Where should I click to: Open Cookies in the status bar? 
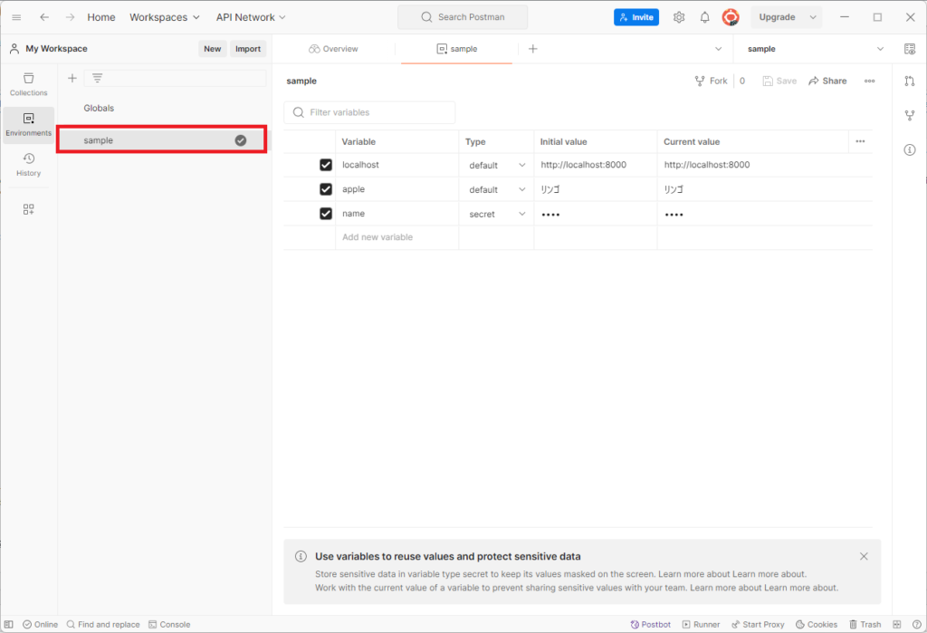pos(817,624)
